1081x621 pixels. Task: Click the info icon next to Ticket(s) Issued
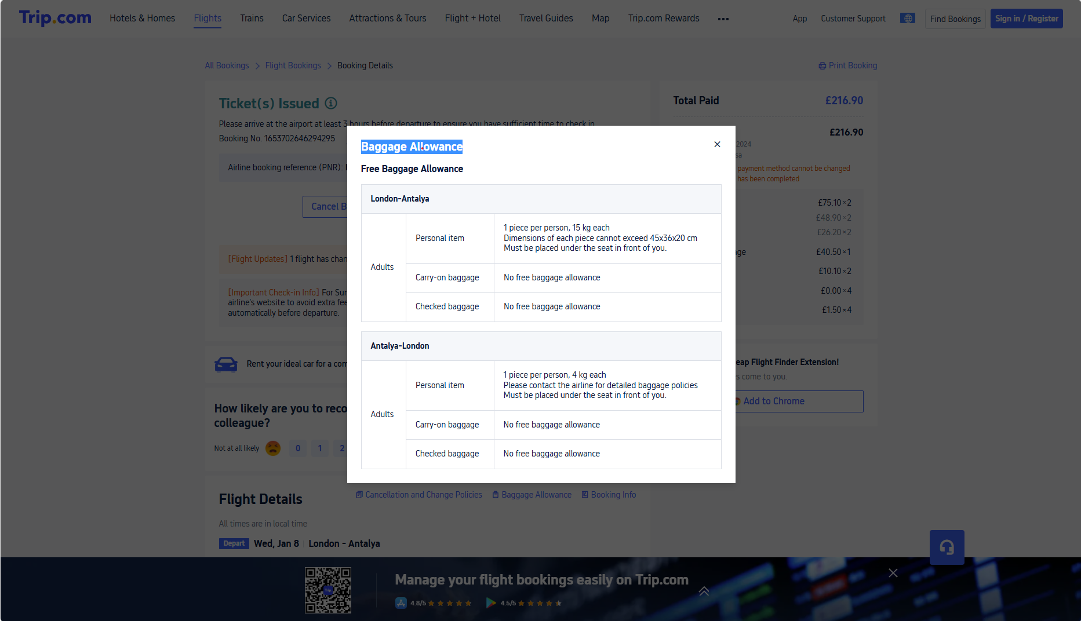coord(330,103)
